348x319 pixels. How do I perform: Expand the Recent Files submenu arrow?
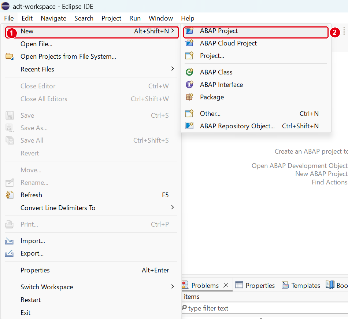tap(173, 69)
